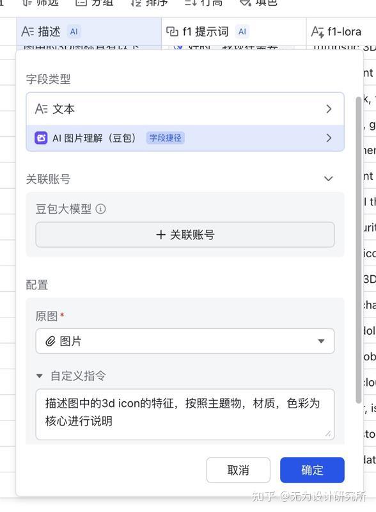The width and height of the screenshot is (376, 512).
Task: Click the 分组 grouping icon
Action: (81, 3)
